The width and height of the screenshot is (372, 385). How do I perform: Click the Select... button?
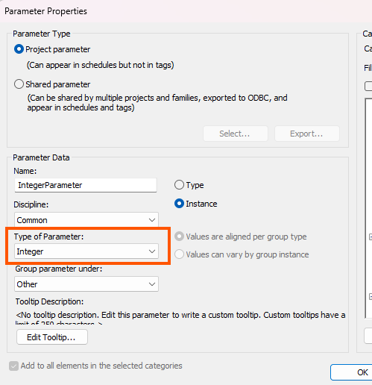236,134
